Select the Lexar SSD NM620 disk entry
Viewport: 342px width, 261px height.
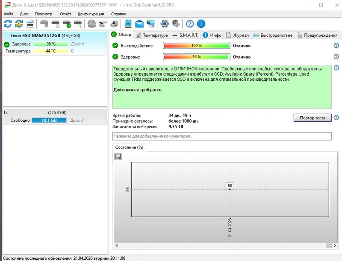point(55,43)
